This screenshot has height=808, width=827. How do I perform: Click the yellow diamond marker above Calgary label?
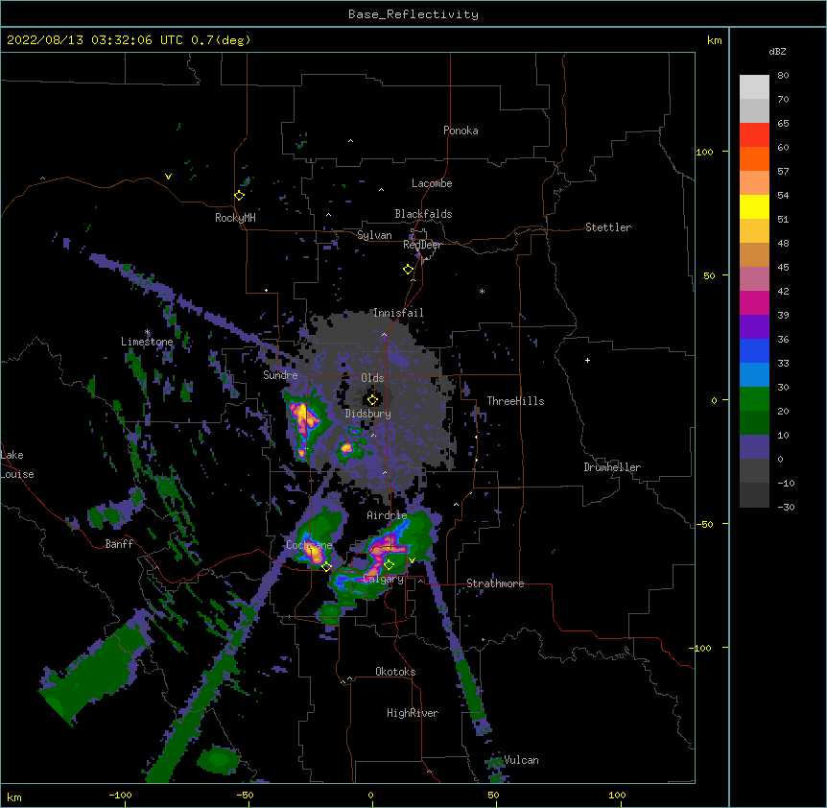tap(389, 565)
